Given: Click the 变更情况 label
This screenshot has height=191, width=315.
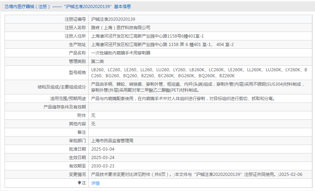Looking at the screenshot, I should coord(77,174).
